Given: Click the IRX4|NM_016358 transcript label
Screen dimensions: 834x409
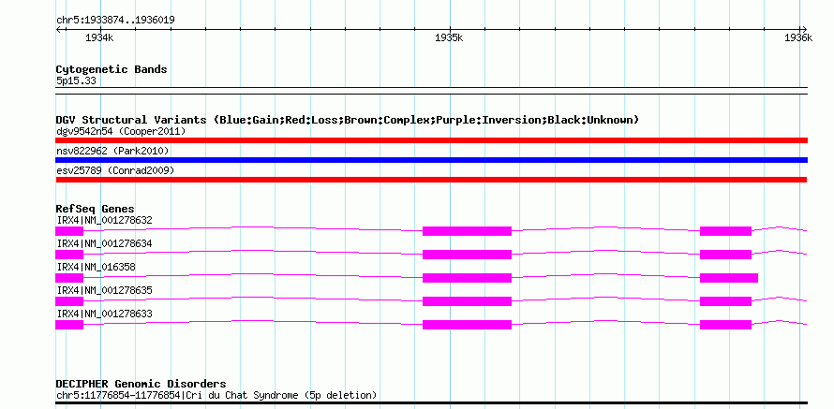Looking at the screenshot, I should 96,267.
